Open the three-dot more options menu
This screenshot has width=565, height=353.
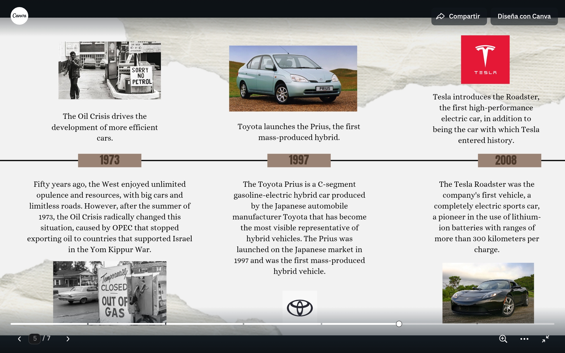pyautogui.click(x=524, y=339)
